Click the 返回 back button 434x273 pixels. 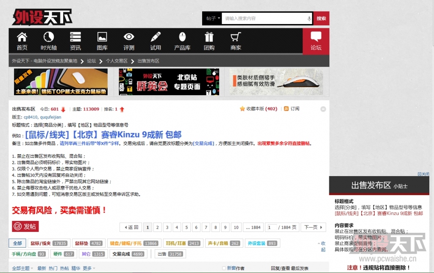tap(131, 227)
